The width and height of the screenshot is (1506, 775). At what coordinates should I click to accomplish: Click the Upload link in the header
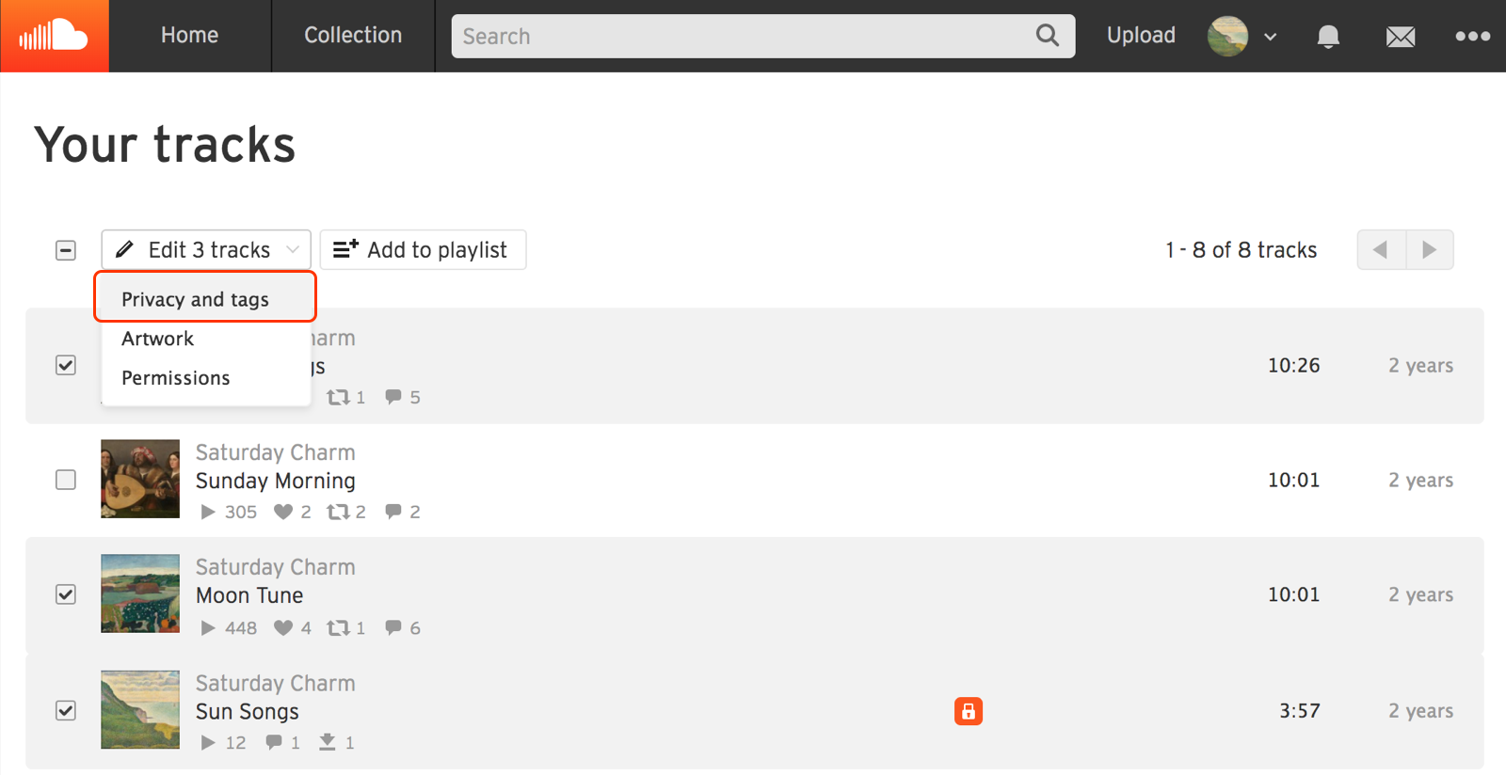1140,35
